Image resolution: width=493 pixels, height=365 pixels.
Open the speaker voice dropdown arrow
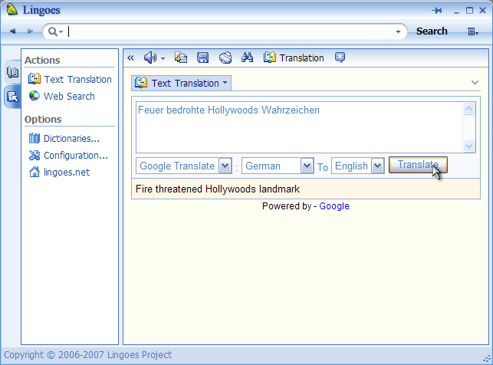point(163,58)
